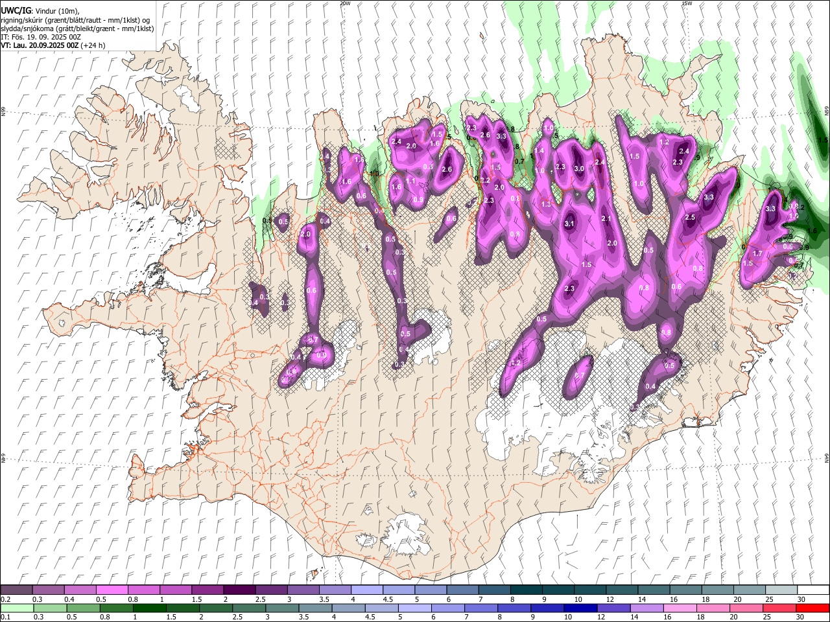
Task: Click the 3.9 precipitation value near the east coast
Action: pos(805,248)
